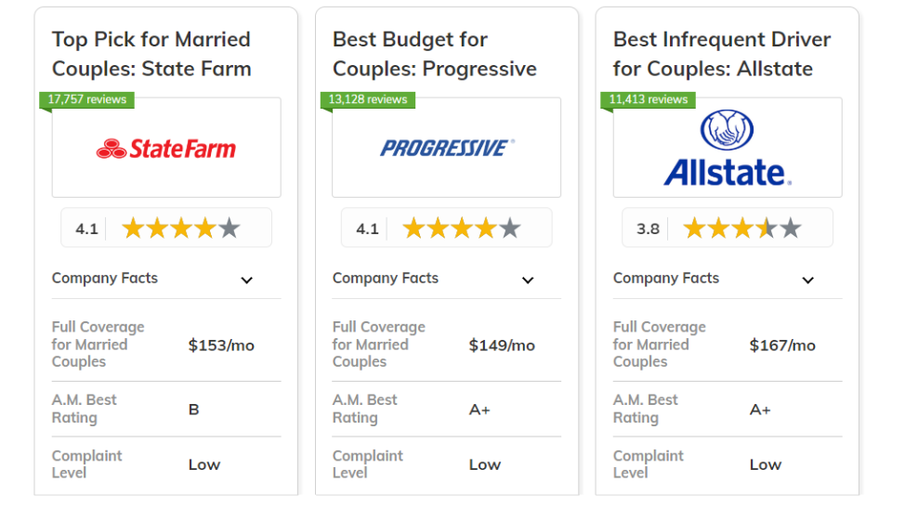Click the Allstate logo

pyautogui.click(x=728, y=149)
